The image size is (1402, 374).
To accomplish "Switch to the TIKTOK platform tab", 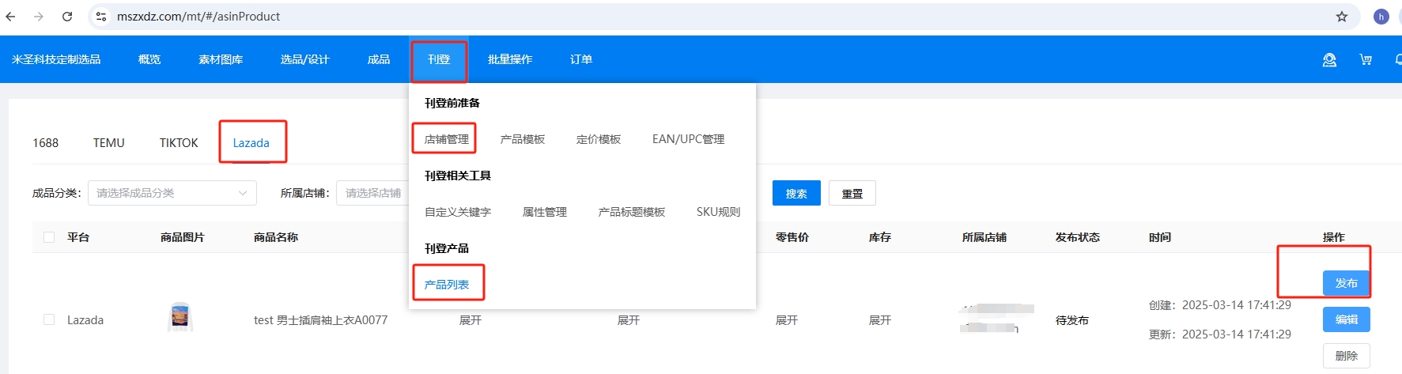I will [x=179, y=143].
